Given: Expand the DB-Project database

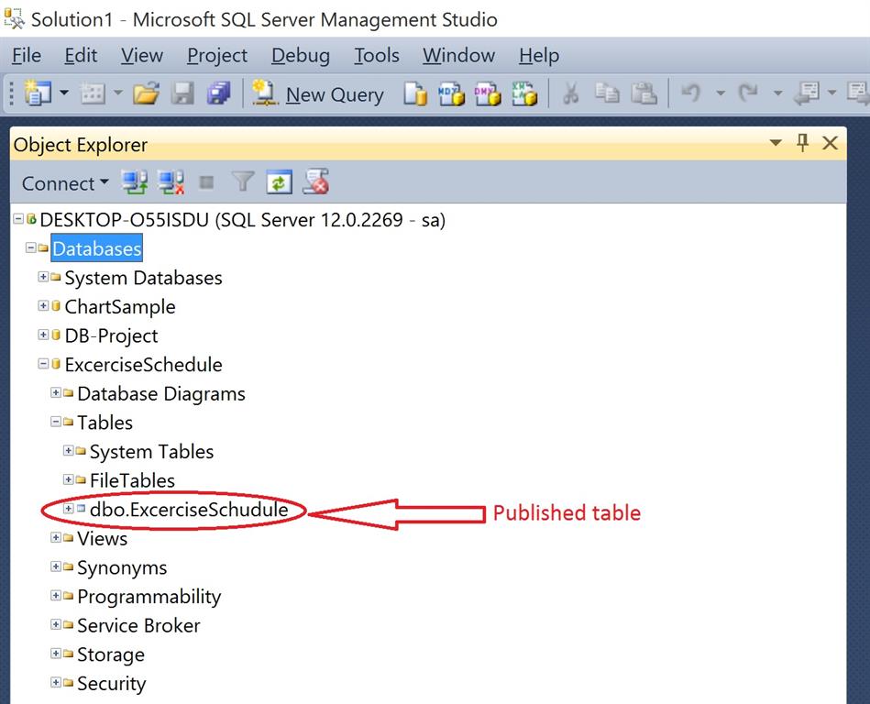Looking at the screenshot, I should 43,335.
